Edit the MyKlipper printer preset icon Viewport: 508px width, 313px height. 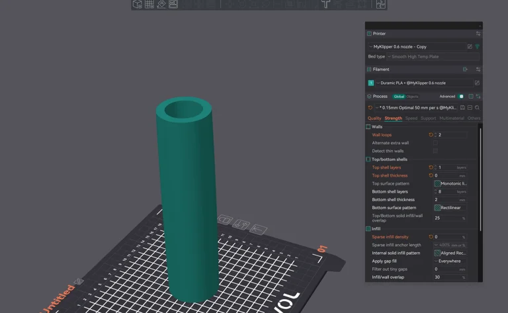click(470, 47)
